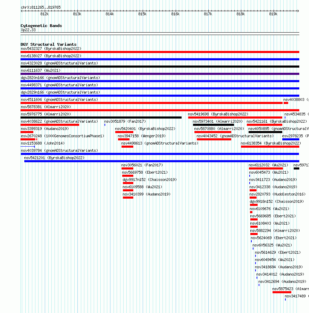Click nsv6056325 (Wu2021) label
309x313 pixels.
coord(272,245)
